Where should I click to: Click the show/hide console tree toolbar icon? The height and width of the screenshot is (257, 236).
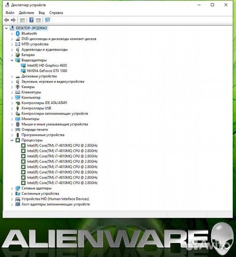pos(22,20)
